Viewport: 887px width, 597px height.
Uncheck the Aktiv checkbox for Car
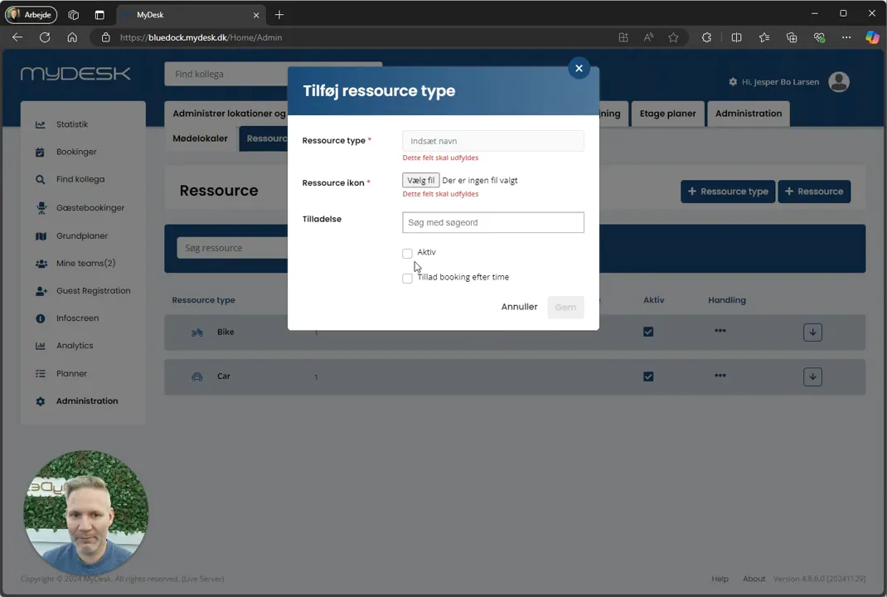tap(648, 376)
